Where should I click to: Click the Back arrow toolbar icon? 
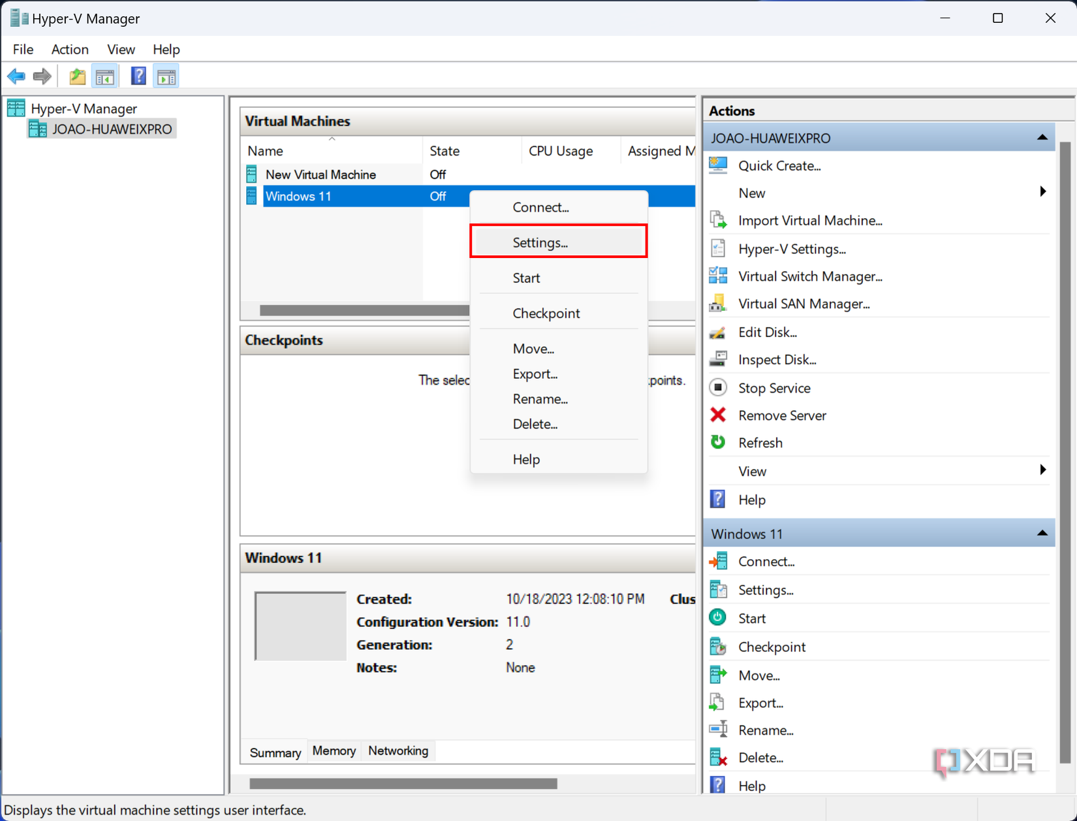pyautogui.click(x=16, y=76)
